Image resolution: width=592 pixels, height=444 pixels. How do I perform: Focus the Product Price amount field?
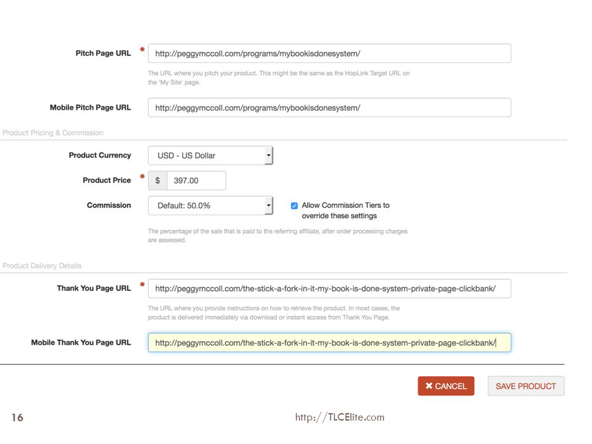point(196,181)
